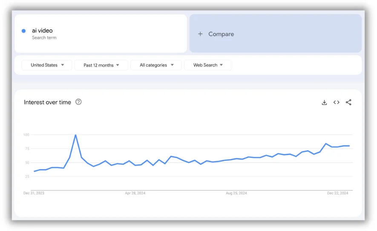Share the Interest over time chart
This screenshot has width=377, height=231.
pos(348,103)
